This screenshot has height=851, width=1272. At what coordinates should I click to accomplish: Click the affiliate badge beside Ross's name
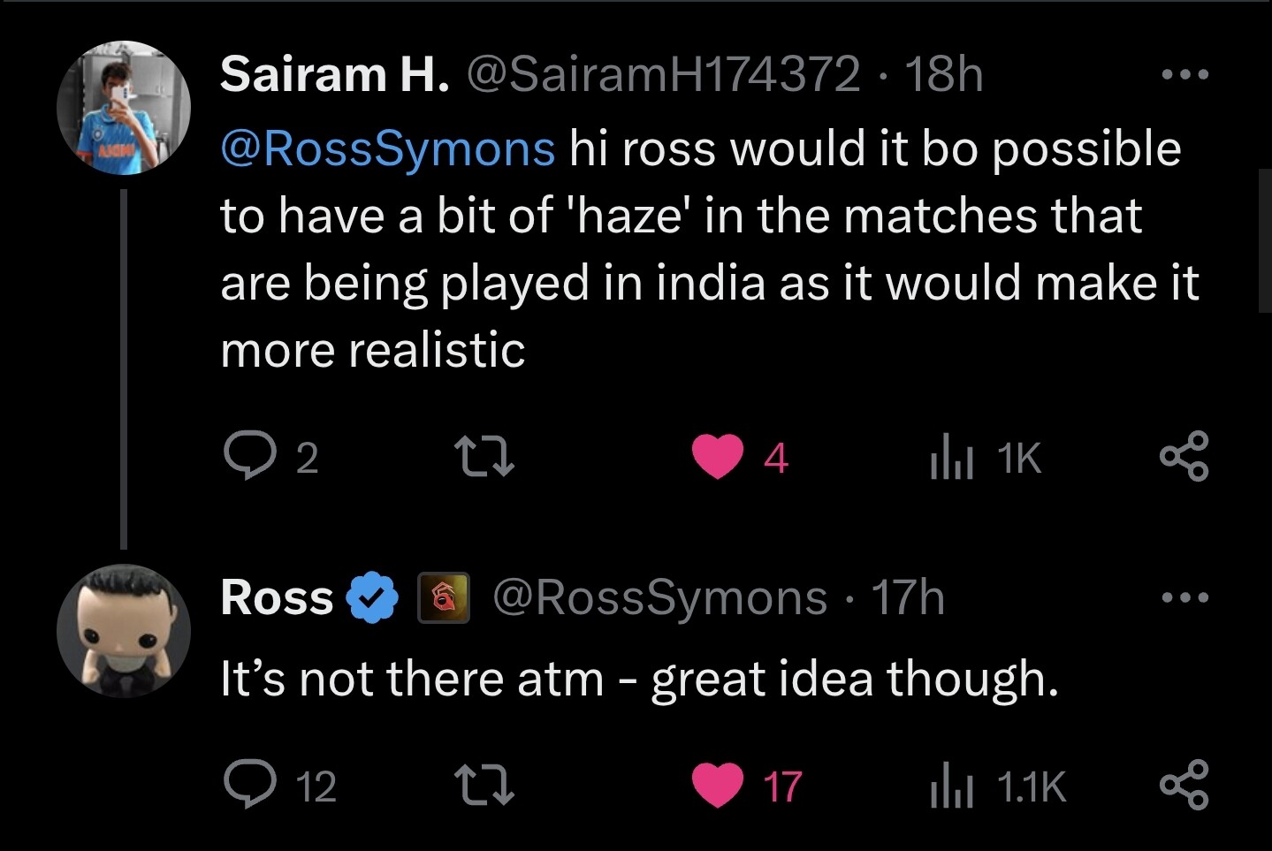[444, 597]
